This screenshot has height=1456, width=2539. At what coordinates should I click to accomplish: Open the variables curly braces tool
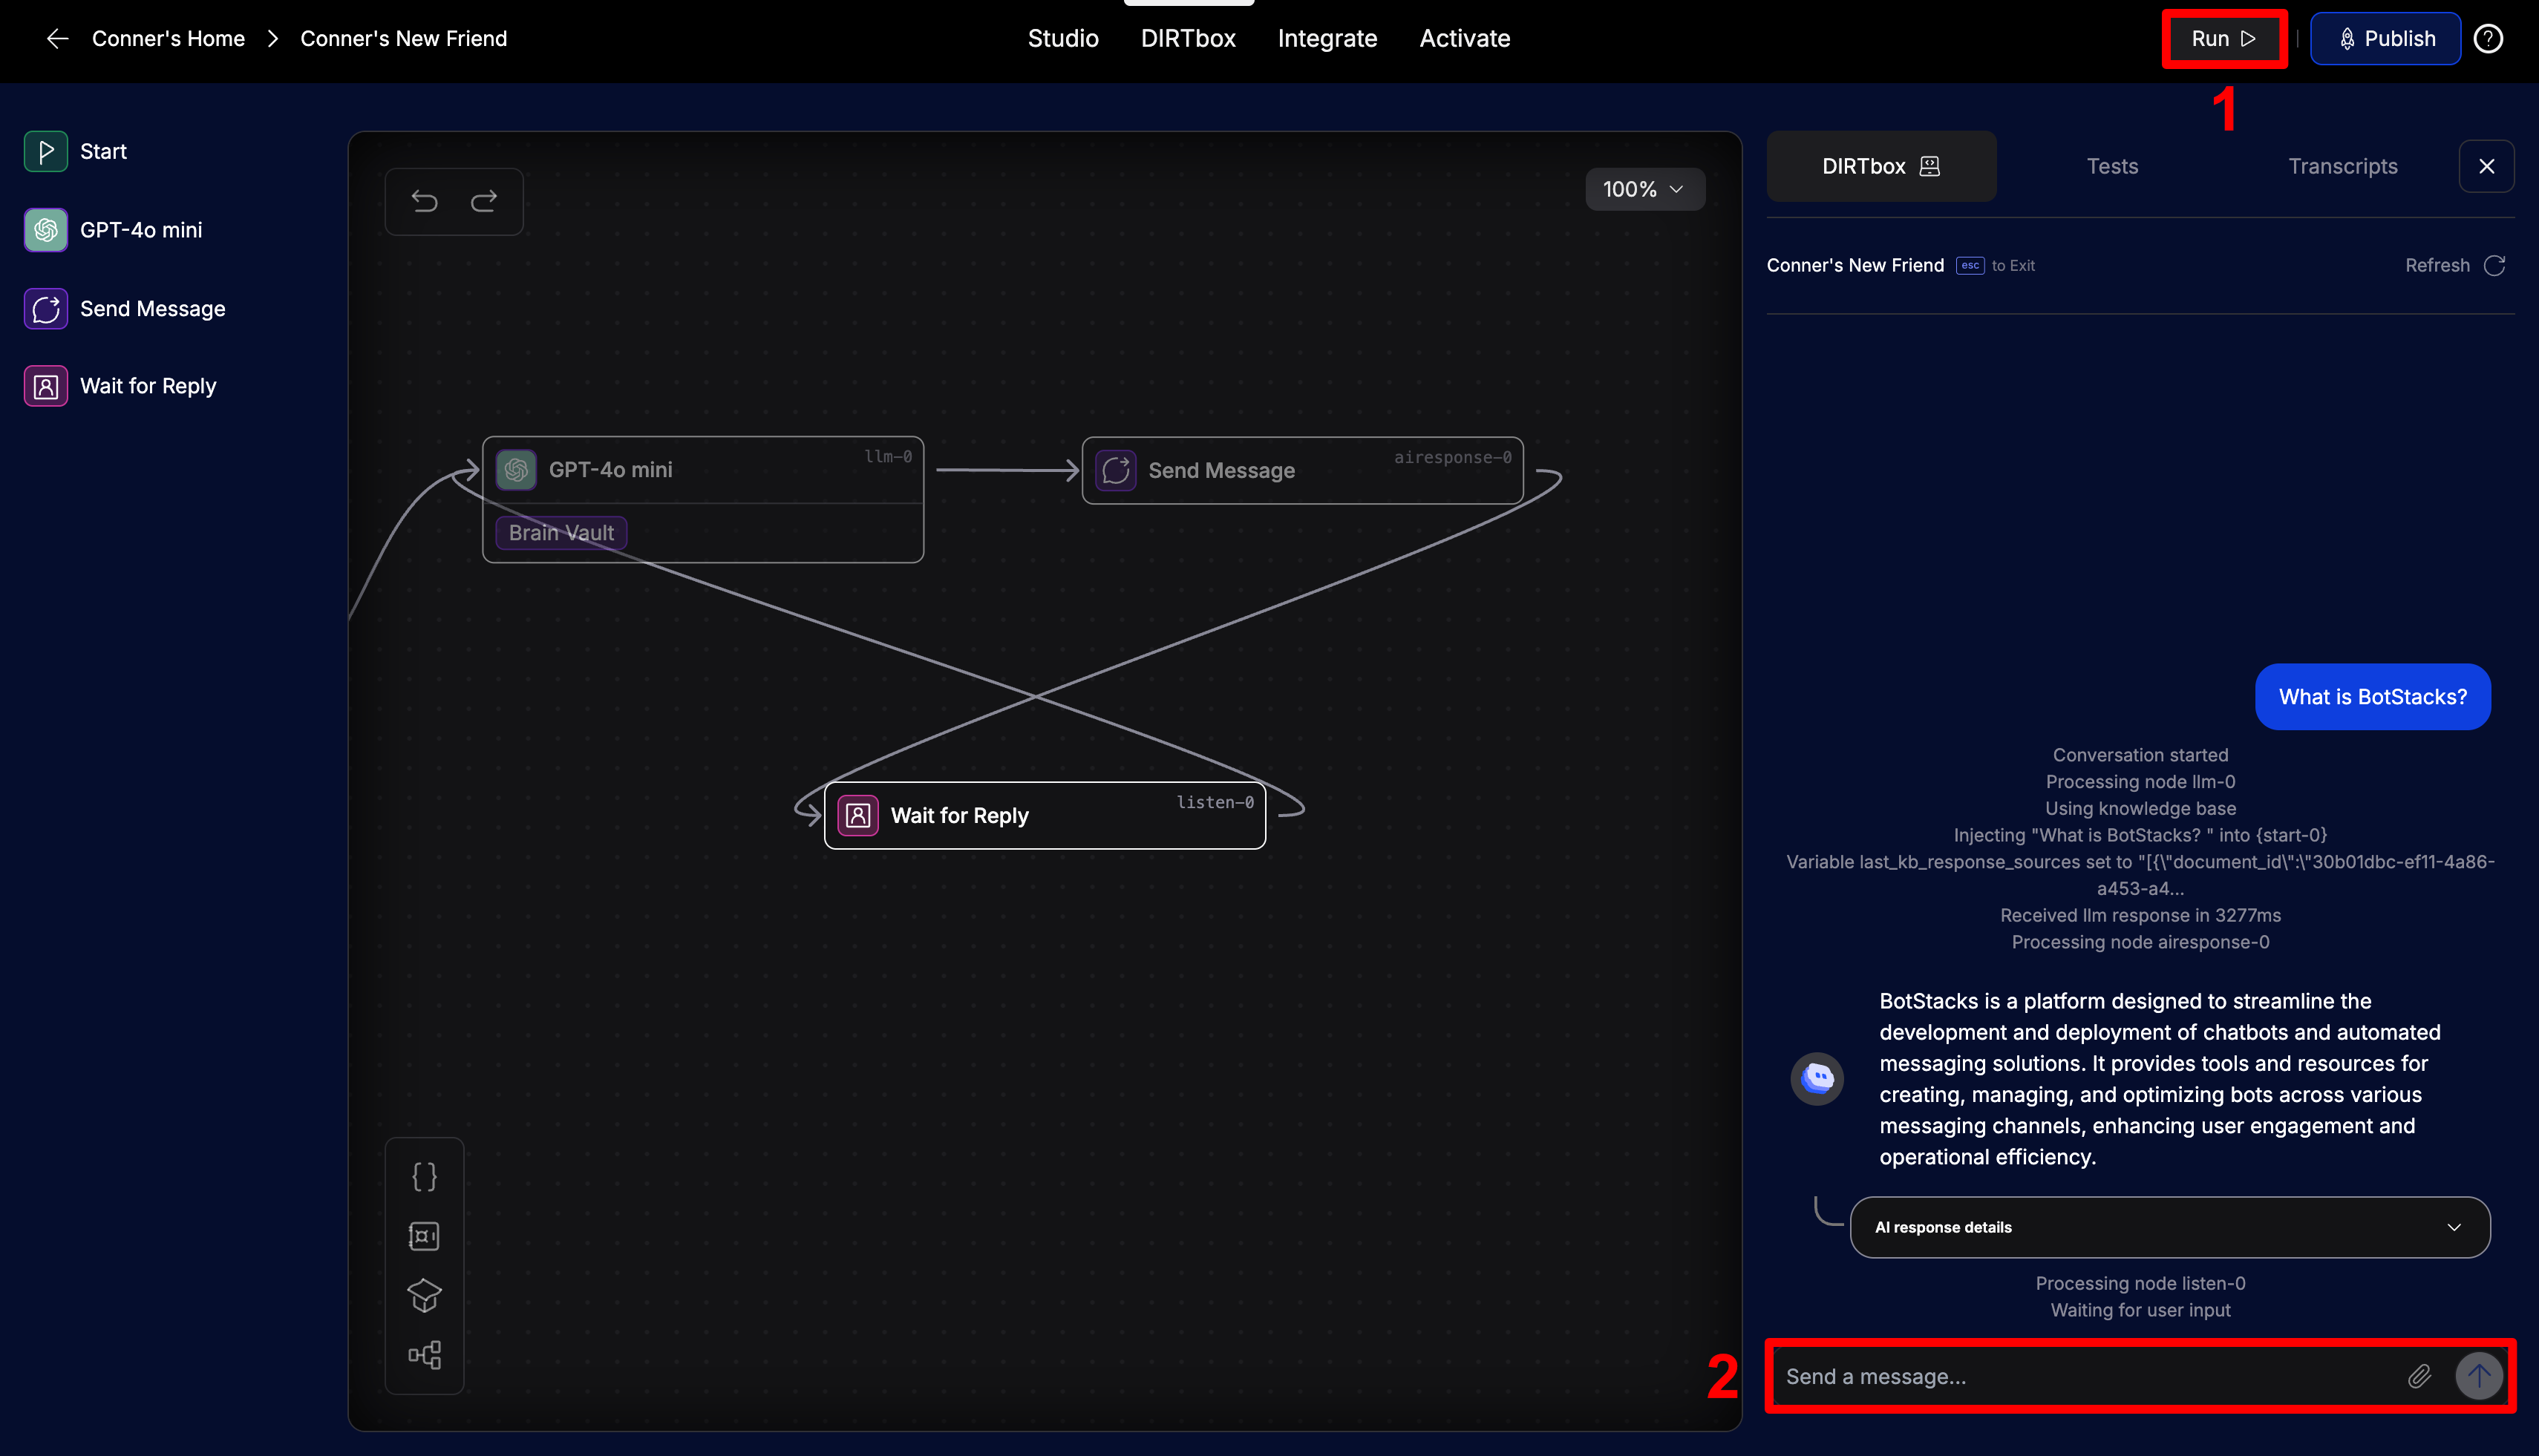(424, 1177)
